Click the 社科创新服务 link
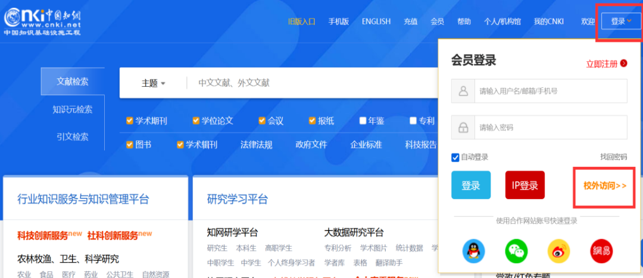643x278 pixels. click(113, 235)
